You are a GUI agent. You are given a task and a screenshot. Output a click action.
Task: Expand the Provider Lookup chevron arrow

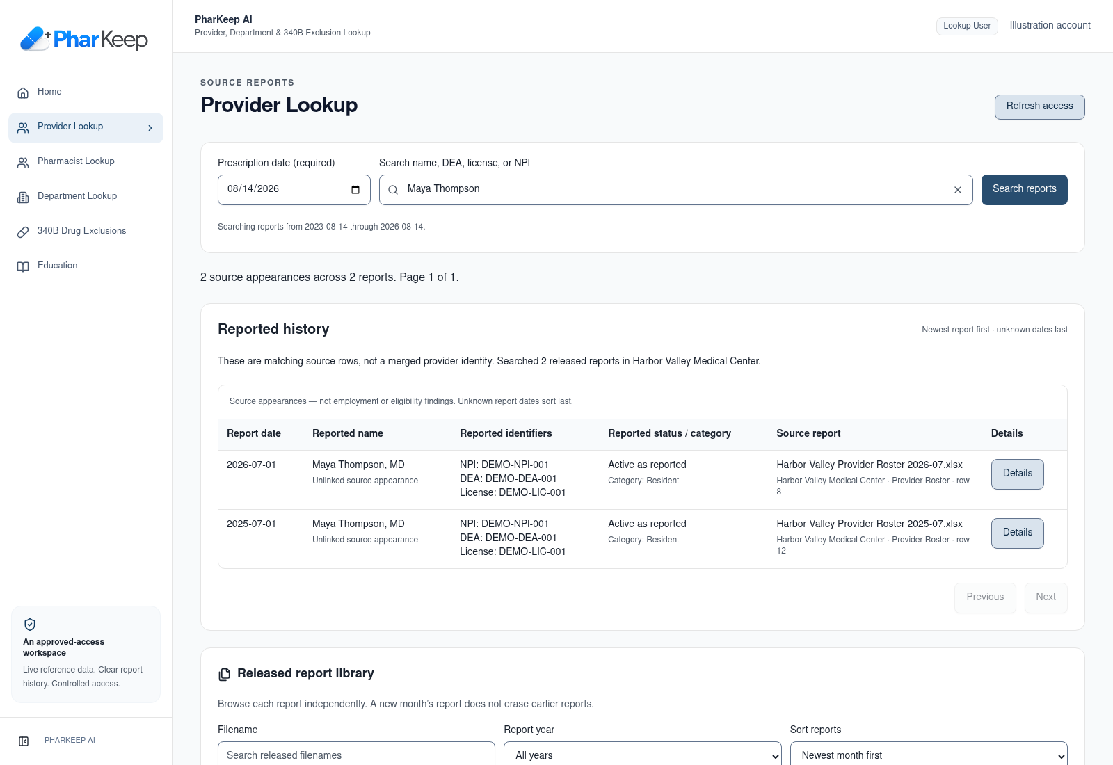pos(150,128)
